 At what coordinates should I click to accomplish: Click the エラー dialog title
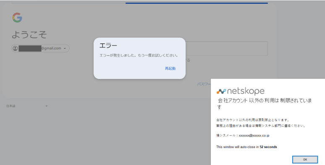click(x=108, y=45)
